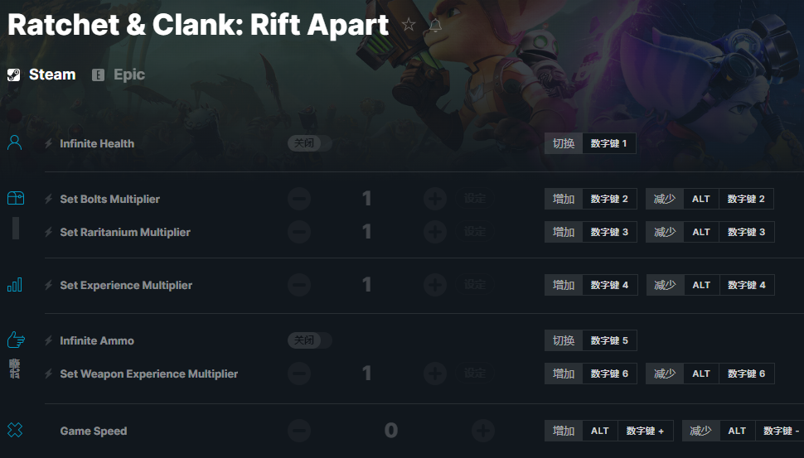This screenshot has height=458, width=804.
Task: Click the lightning bolt next to Infinite Health
Action: pos(48,144)
